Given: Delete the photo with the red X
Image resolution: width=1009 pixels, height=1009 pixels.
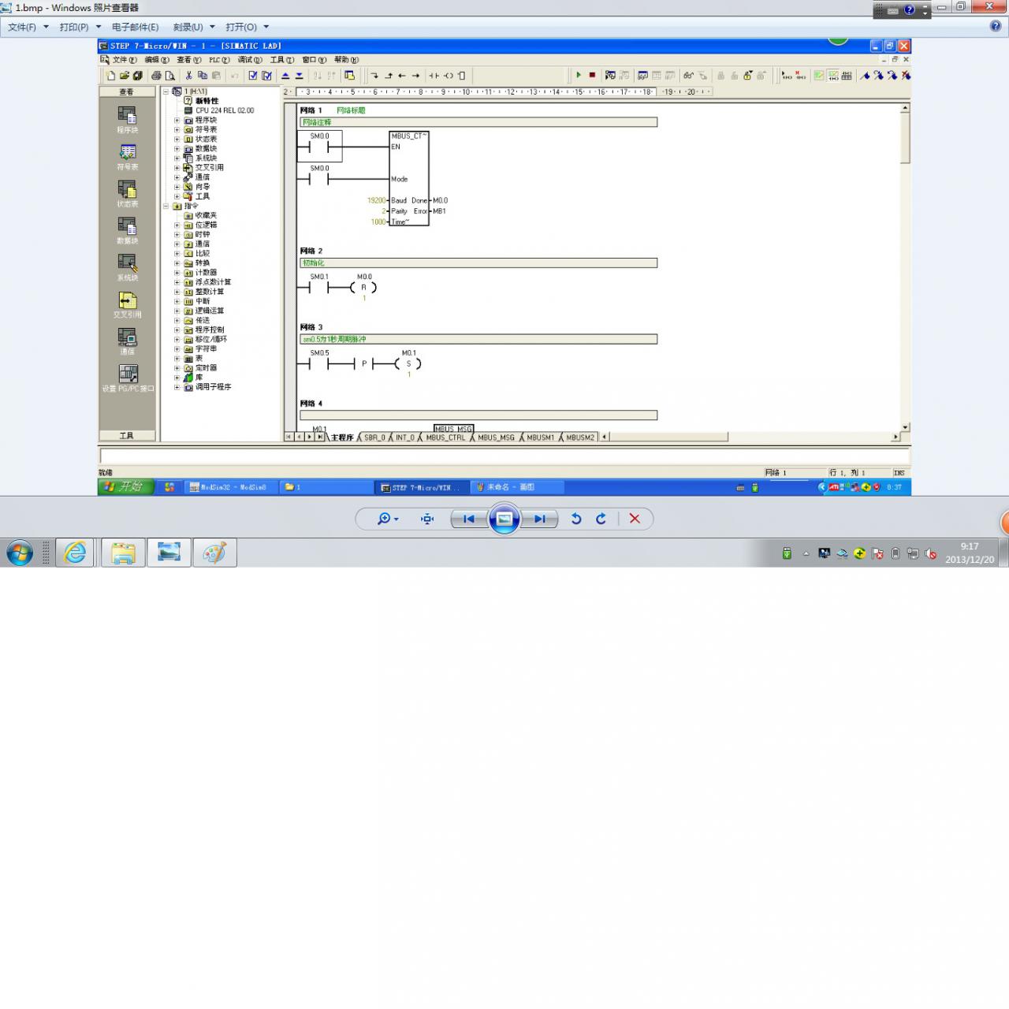Looking at the screenshot, I should 635,519.
